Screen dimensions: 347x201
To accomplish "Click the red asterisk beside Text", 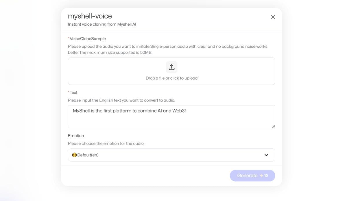I will pyautogui.click(x=69, y=92).
